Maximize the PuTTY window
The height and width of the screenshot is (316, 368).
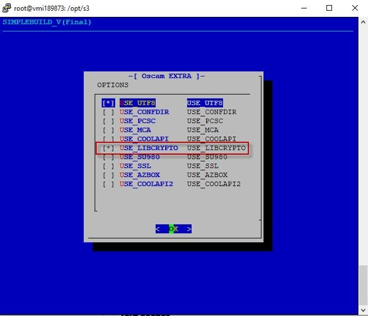329,8
